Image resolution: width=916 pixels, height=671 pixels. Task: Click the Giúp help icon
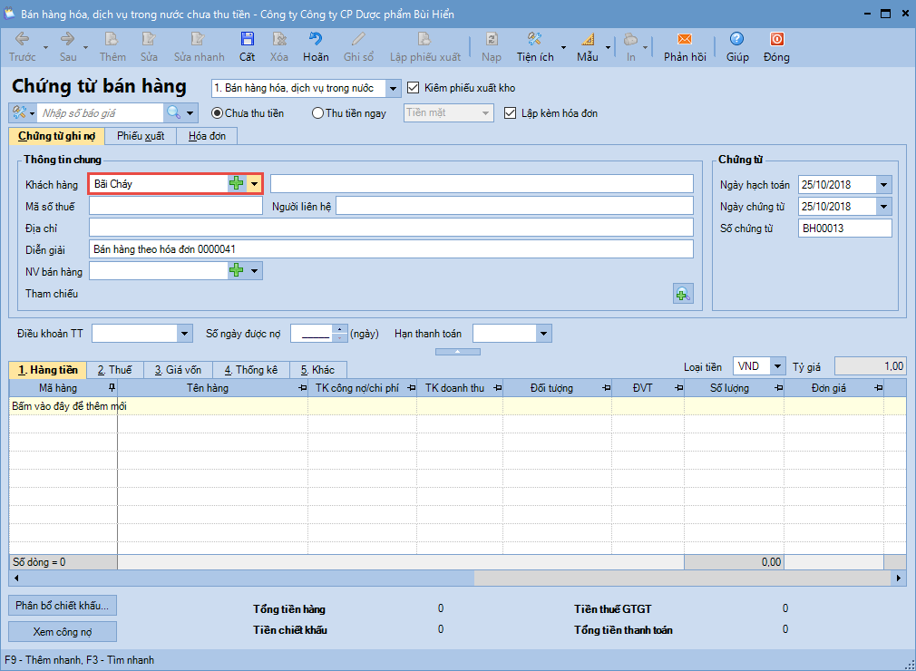tap(736, 40)
